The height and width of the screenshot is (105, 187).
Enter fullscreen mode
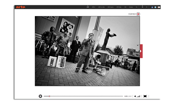[x=145, y=96]
